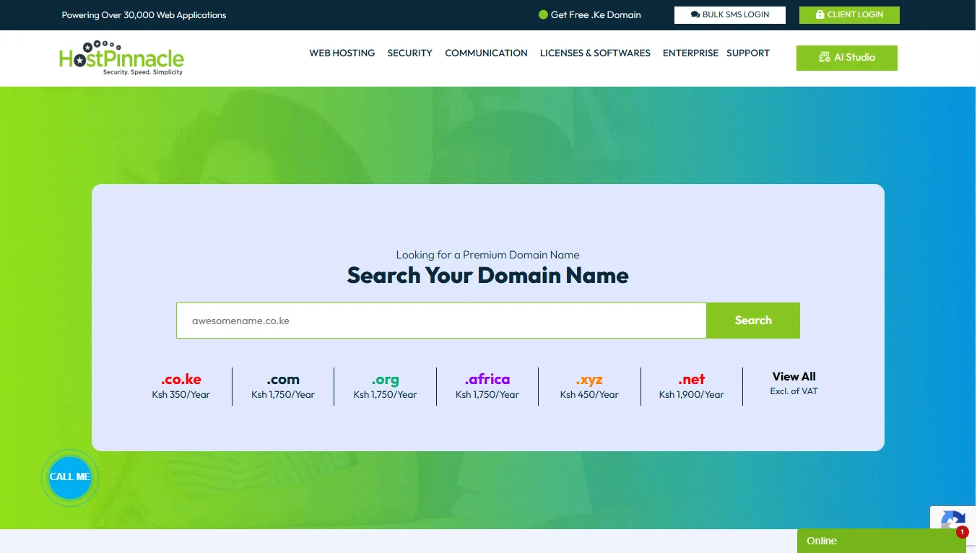Click the 'Powering Over 30,000 Web Applications' text
Screen dimensions: 977x553
coord(144,15)
